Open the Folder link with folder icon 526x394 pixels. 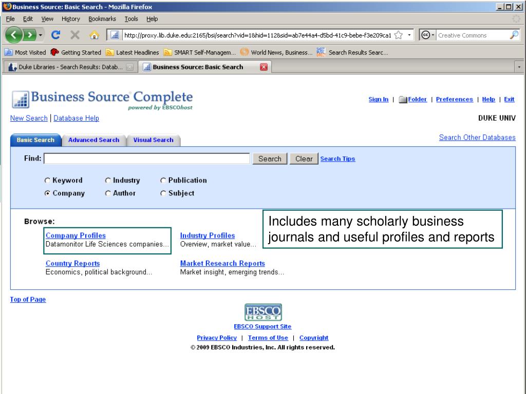point(412,99)
